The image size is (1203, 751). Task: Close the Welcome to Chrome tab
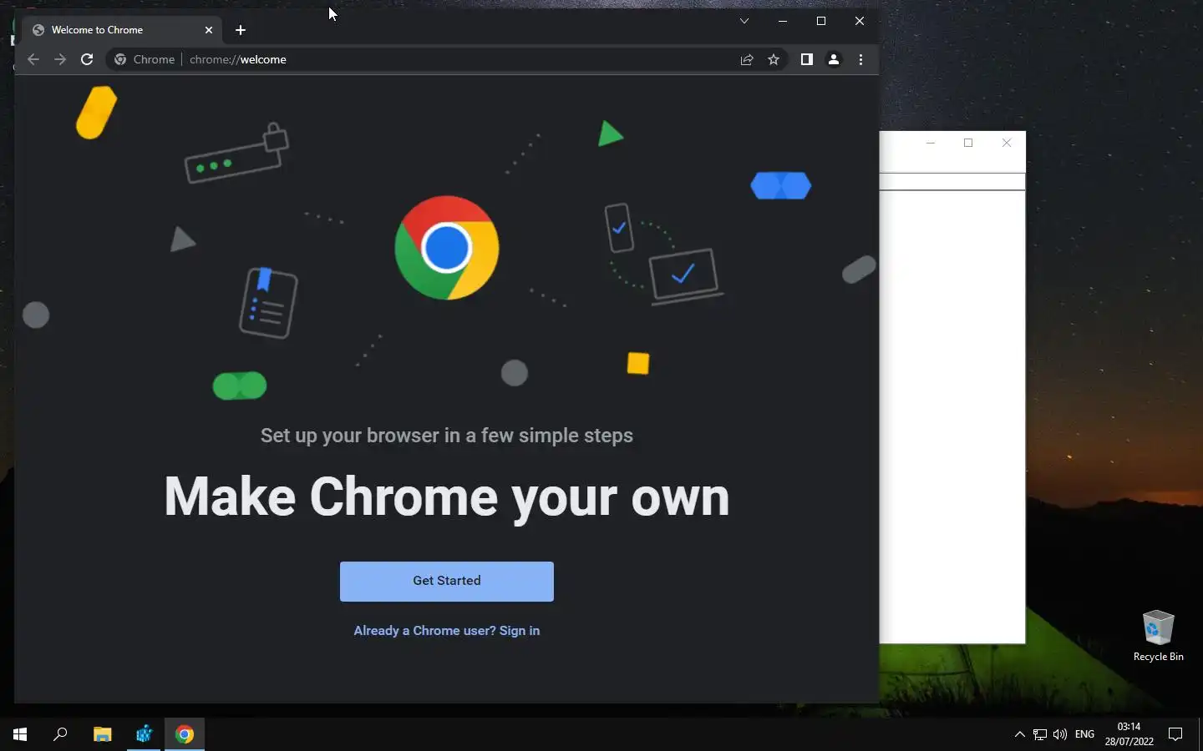[x=209, y=30]
